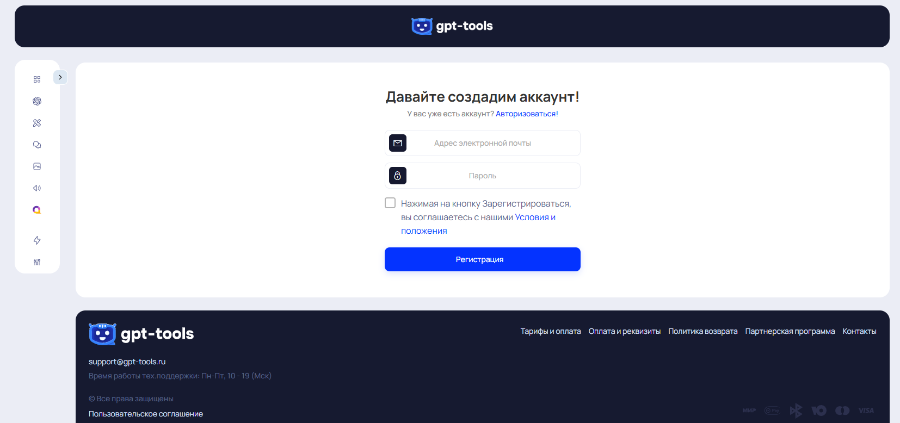Open the lightning bolt sidebar icon
This screenshot has width=900, height=423.
click(x=37, y=240)
